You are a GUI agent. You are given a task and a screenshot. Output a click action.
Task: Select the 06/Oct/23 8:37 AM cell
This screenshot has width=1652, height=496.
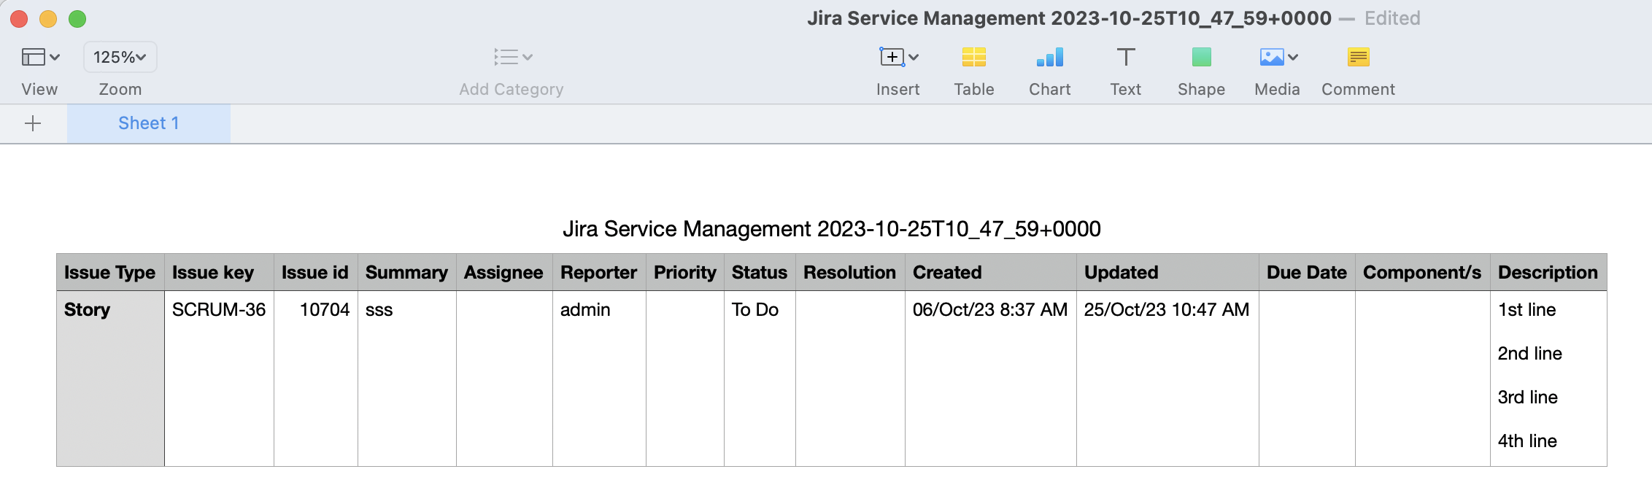(991, 379)
